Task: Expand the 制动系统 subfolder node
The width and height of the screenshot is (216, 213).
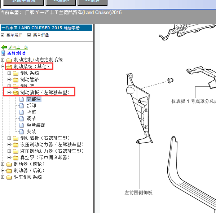Action: pos(9,73)
